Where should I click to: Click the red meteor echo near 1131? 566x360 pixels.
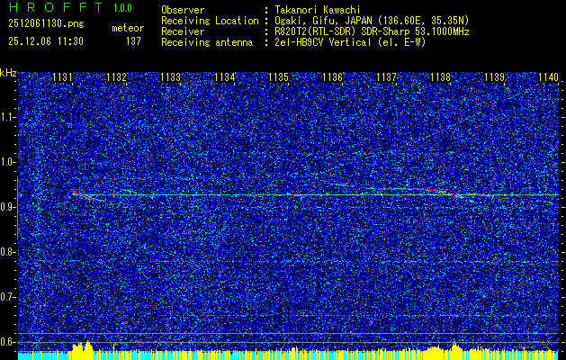pos(82,195)
